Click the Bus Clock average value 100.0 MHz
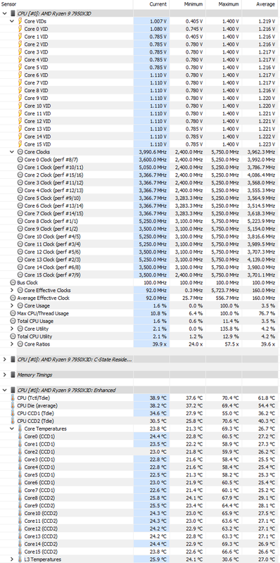 [265, 283]
